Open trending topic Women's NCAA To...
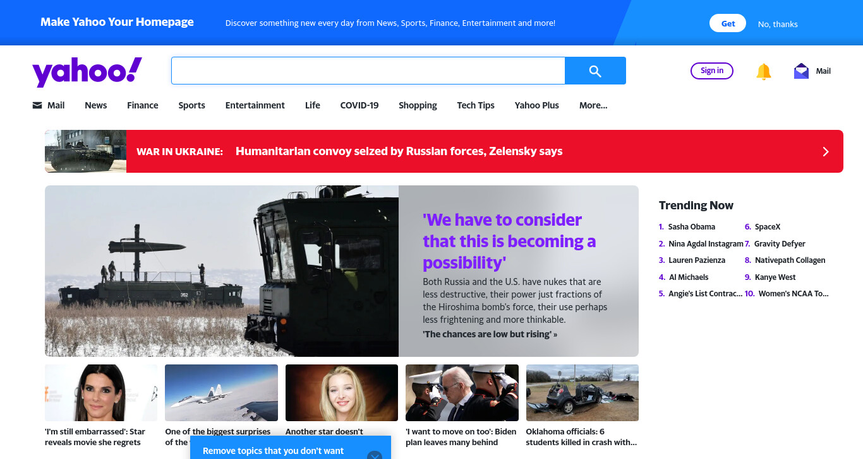This screenshot has height=459, width=863. 794,294
